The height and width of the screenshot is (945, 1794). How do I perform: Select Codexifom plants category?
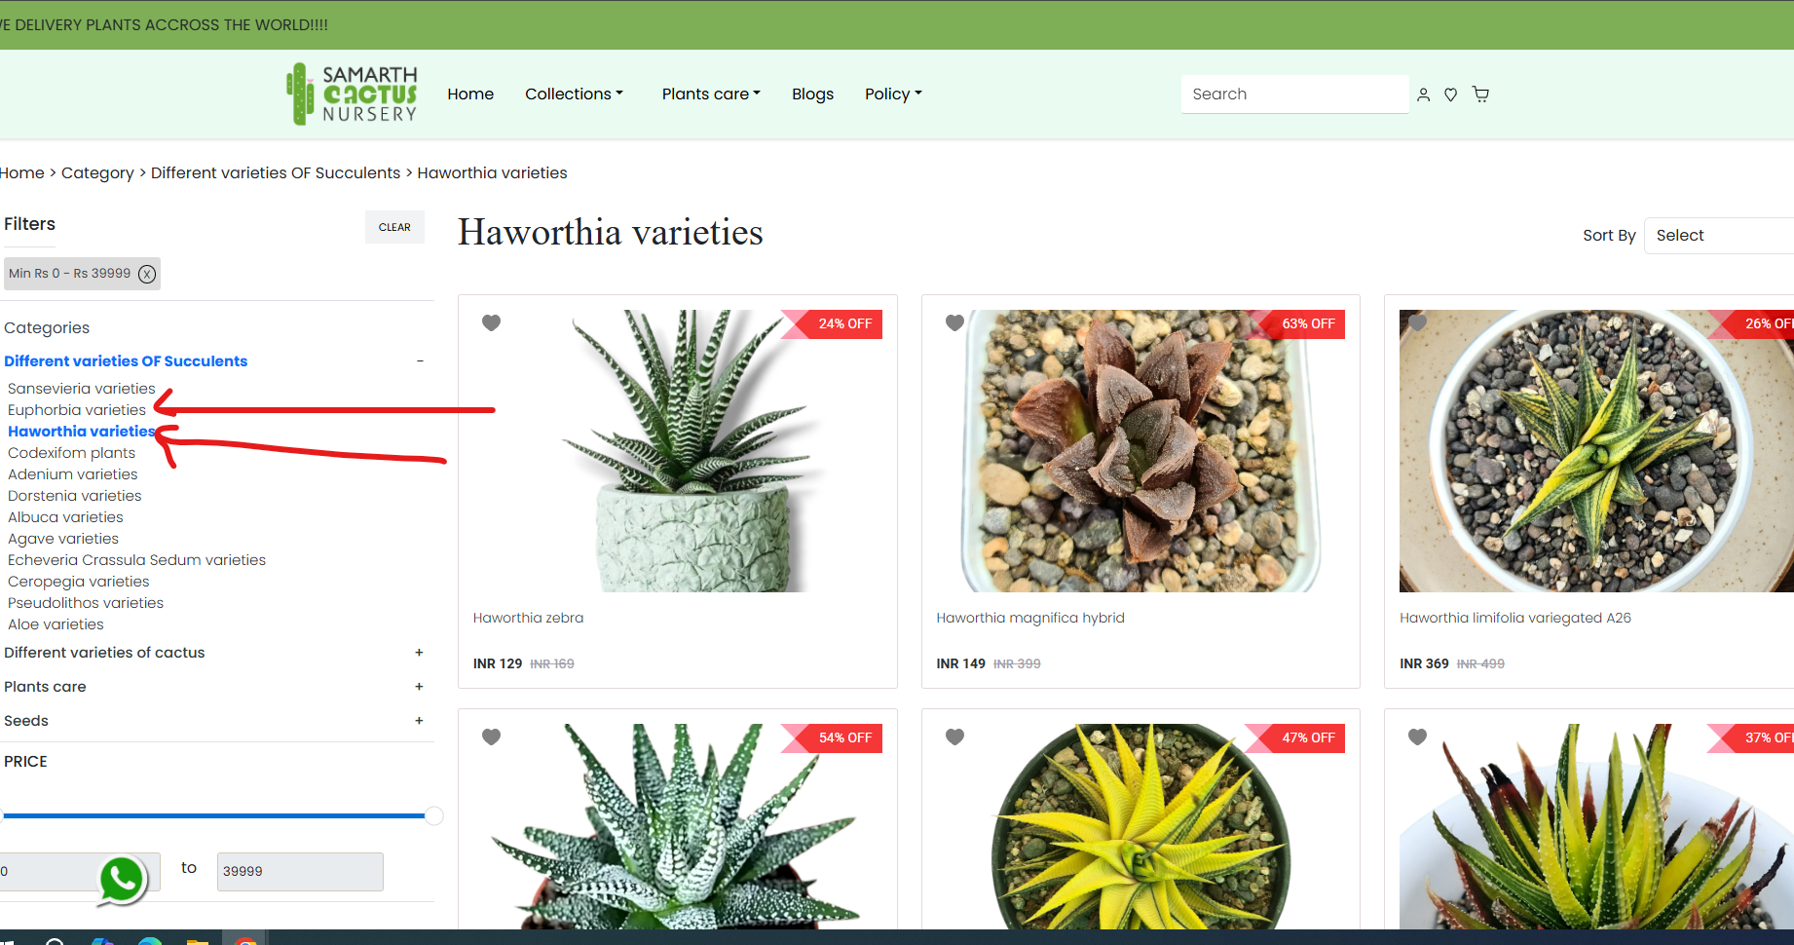click(x=72, y=453)
